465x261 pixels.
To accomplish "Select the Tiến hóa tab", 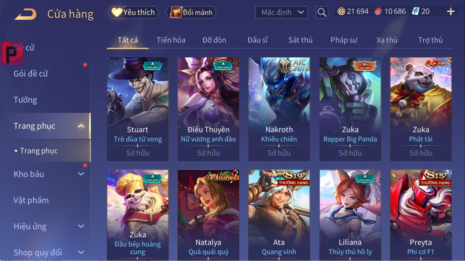I will [x=171, y=40].
